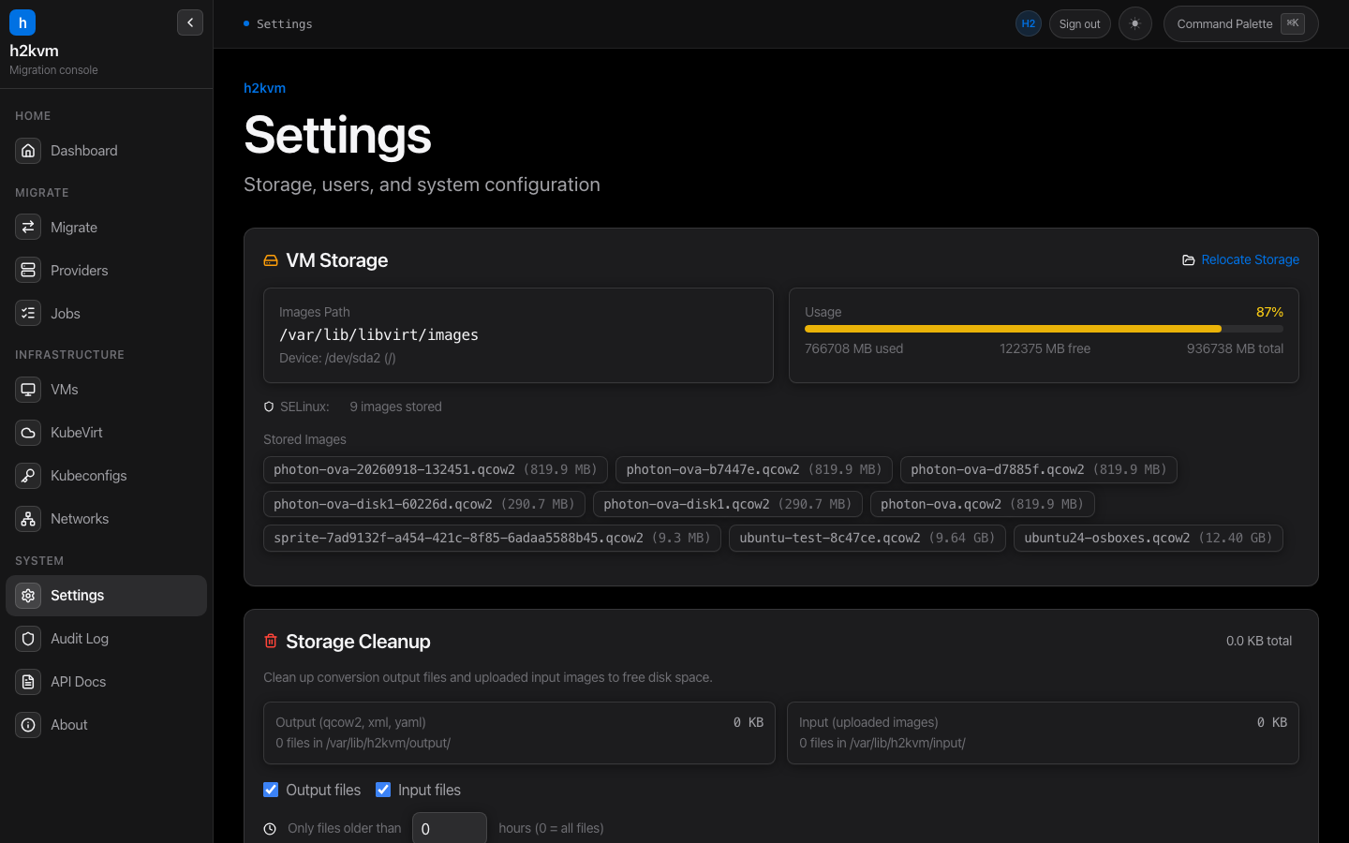Navigate to the Networks menu item

107,519
